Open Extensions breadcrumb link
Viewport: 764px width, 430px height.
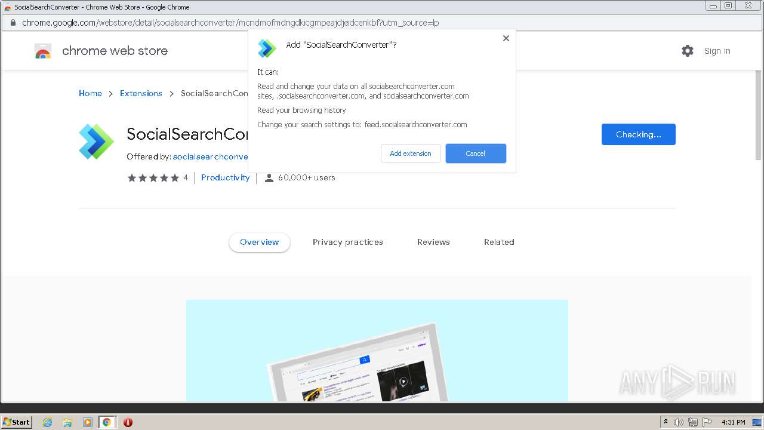point(141,93)
